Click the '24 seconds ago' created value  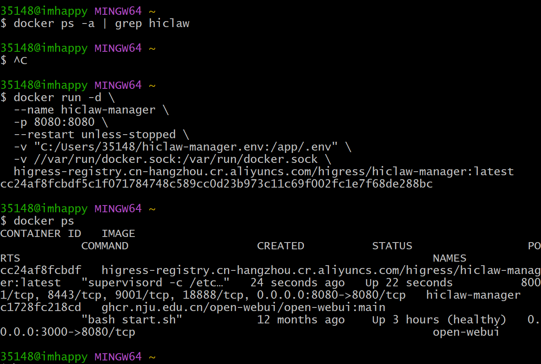tap(298, 283)
